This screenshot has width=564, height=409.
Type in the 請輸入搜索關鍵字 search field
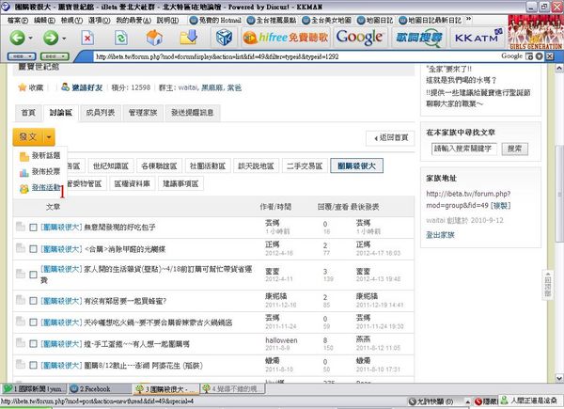[x=465, y=148]
